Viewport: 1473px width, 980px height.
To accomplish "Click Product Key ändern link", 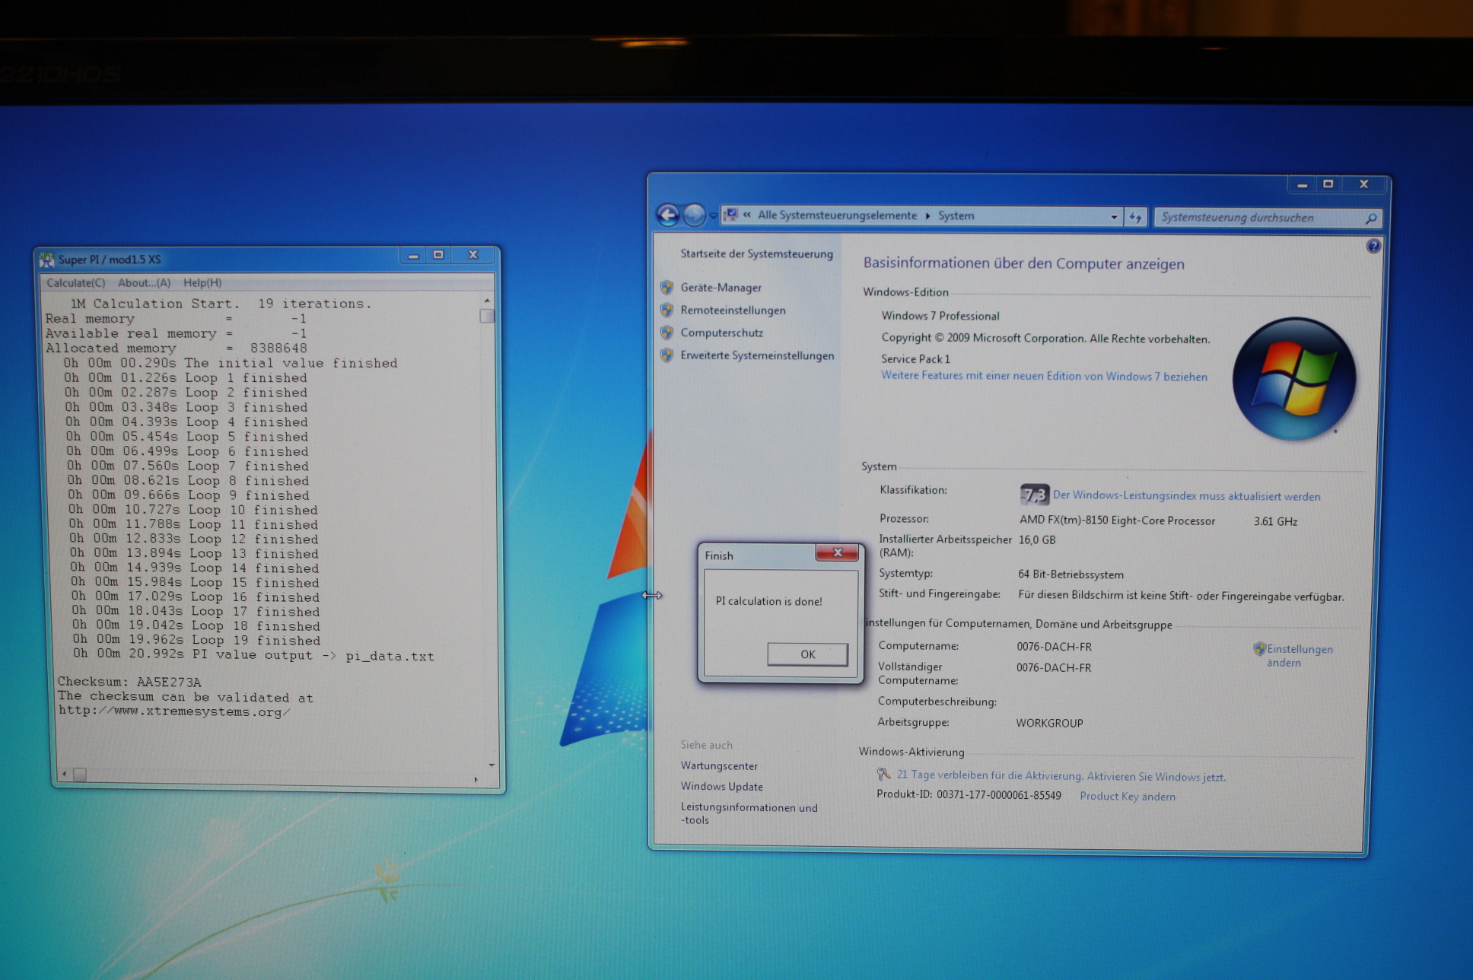I will coord(1127,797).
